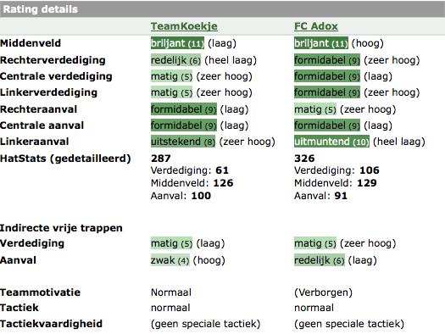This screenshot has width=445, height=334.
Task: Click FC Adox's briljant (11) Middenveld rating
Action: [321, 43]
